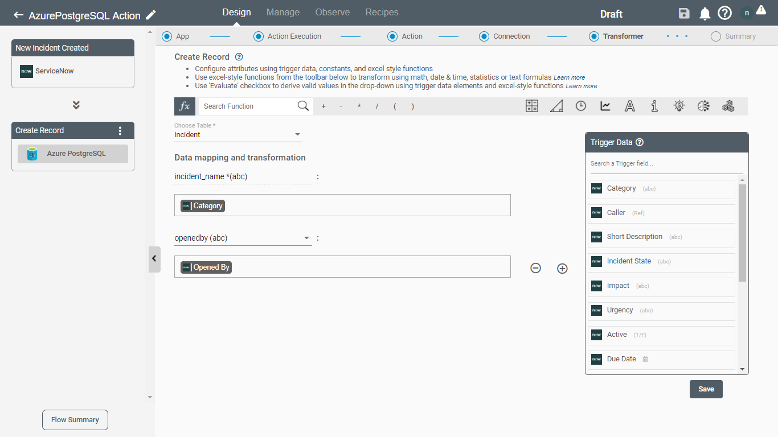This screenshot has height=437, width=778.
Task: Select the Due Date trigger field
Action: coord(661,360)
